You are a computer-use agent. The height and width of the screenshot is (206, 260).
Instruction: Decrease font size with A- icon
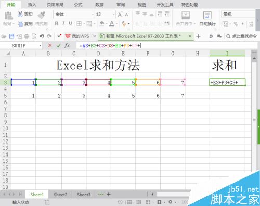click(x=127, y=14)
